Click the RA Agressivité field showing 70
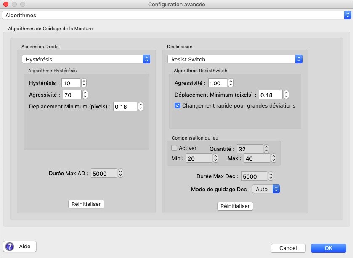Screen dimensions: 353x258 click(x=72, y=95)
